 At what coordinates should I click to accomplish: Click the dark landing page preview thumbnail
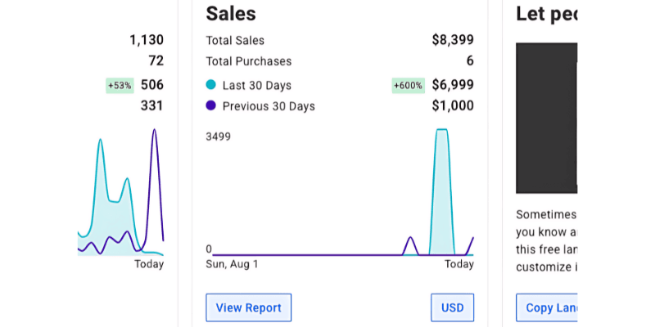coord(546,118)
